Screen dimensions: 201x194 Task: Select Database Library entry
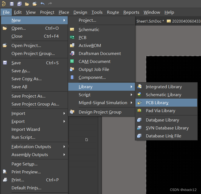point(166,120)
